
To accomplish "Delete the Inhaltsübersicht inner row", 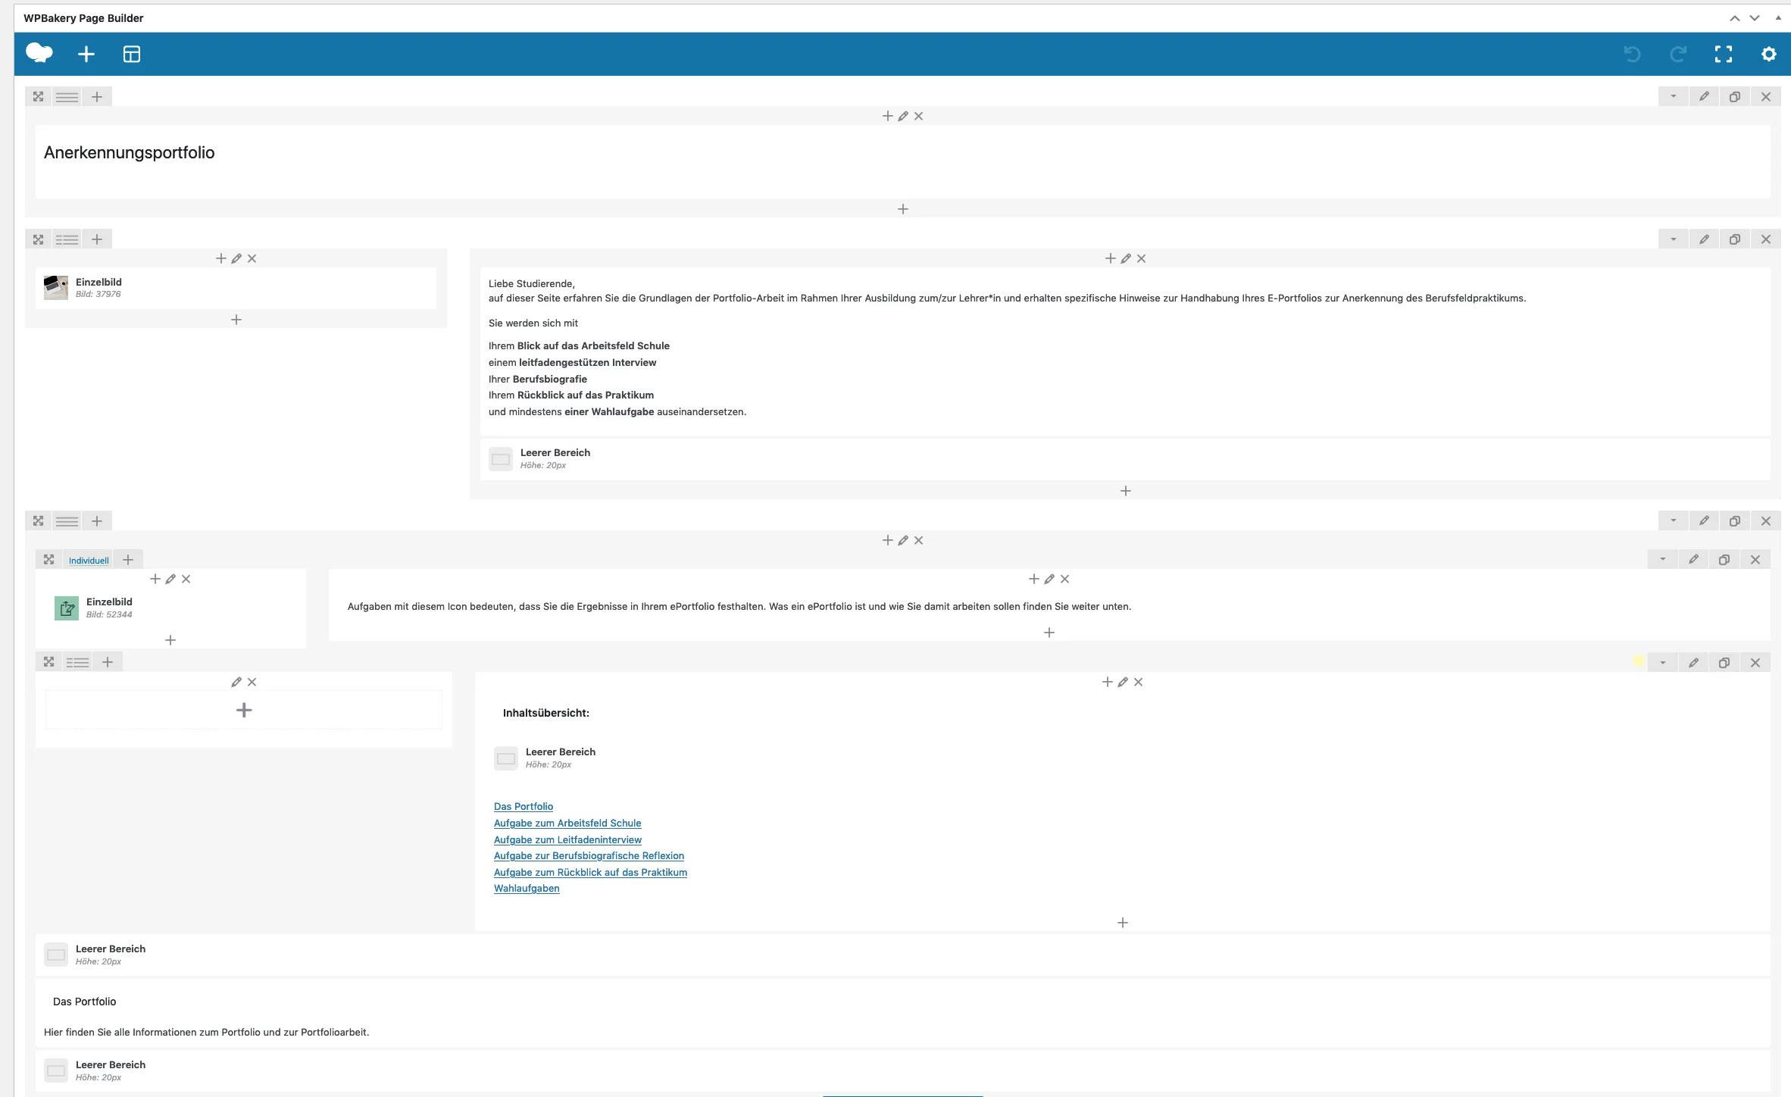I will (x=1755, y=662).
